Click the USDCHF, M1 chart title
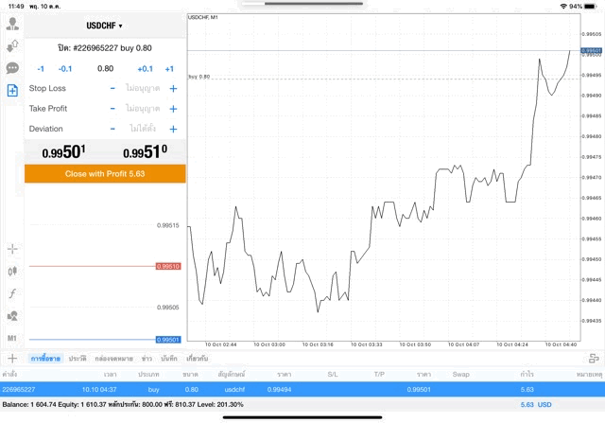605x423 pixels. 203,17
